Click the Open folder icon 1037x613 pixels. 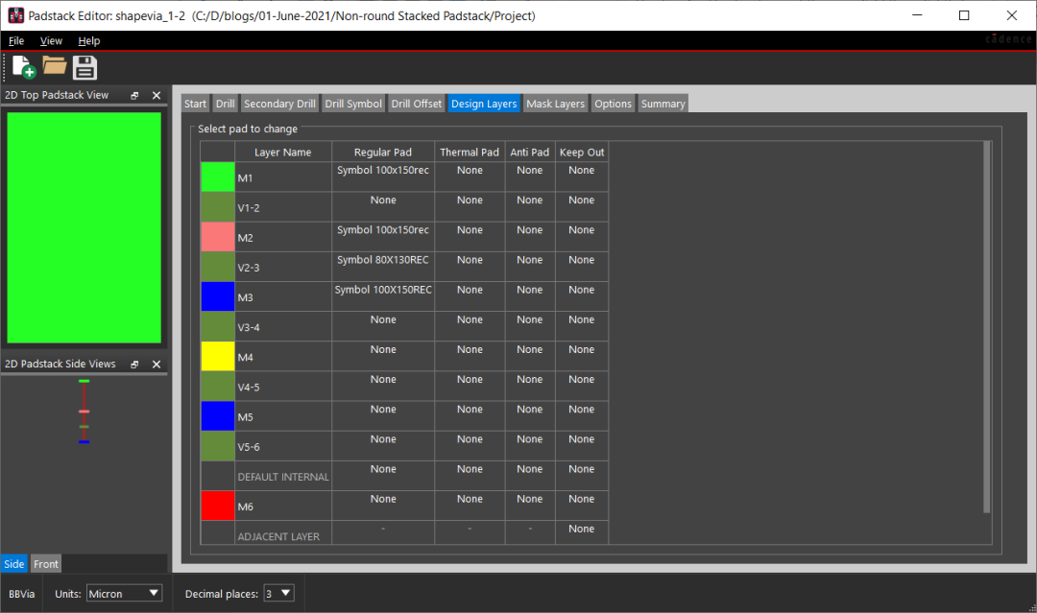pyautogui.click(x=55, y=66)
